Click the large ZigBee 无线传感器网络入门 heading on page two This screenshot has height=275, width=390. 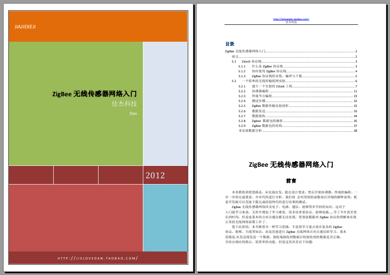click(291, 165)
